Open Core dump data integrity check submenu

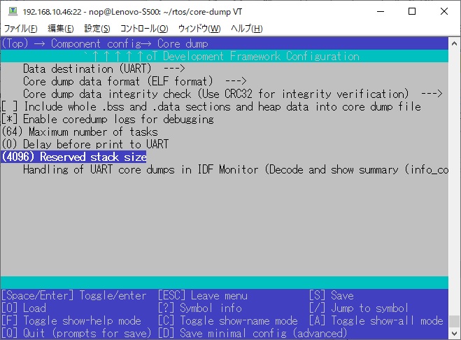tap(232, 94)
